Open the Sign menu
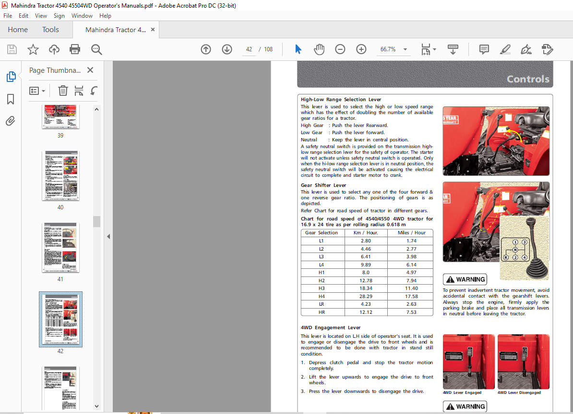Screen dimensions: 573x414 (59, 16)
